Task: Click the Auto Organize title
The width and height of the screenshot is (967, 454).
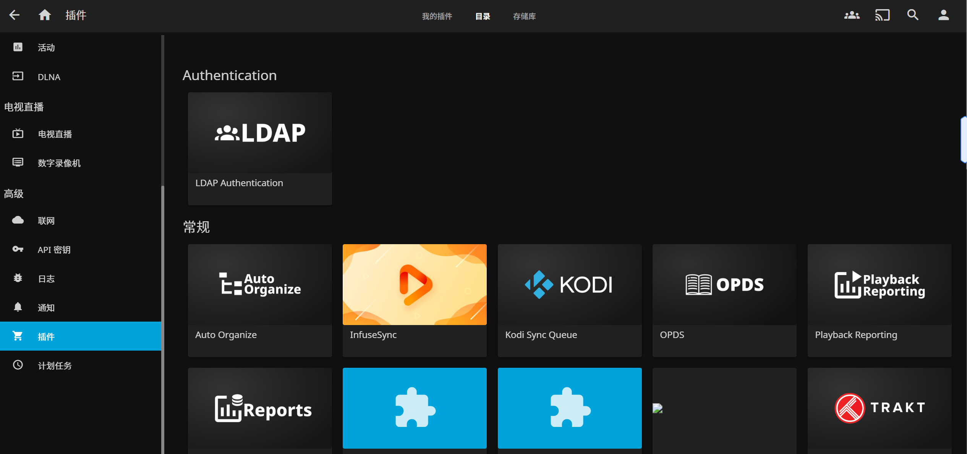Action: tap(226, 335)
